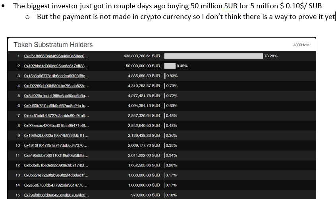Viewport: 336px width, 204px height.
Task: Click the 2,842,640.50 SUB balance
Action: pyautogui.click(x=144, y=125)
